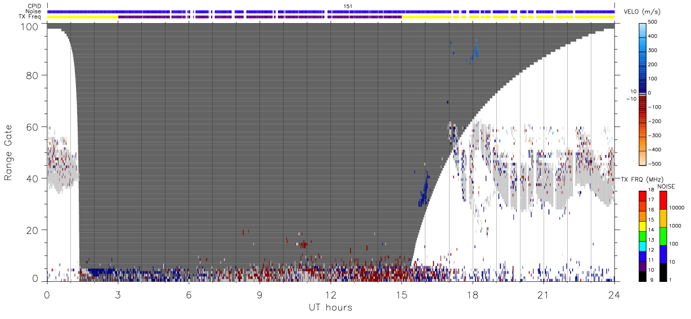The width and height of the screenshot is (691, 319).
Task: Click the Noise row label at top
Action: pos(34,11)
